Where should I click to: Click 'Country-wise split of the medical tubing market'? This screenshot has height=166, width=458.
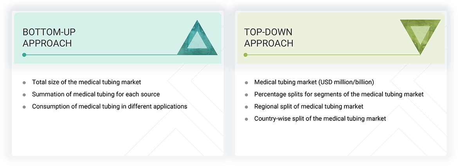320,118
